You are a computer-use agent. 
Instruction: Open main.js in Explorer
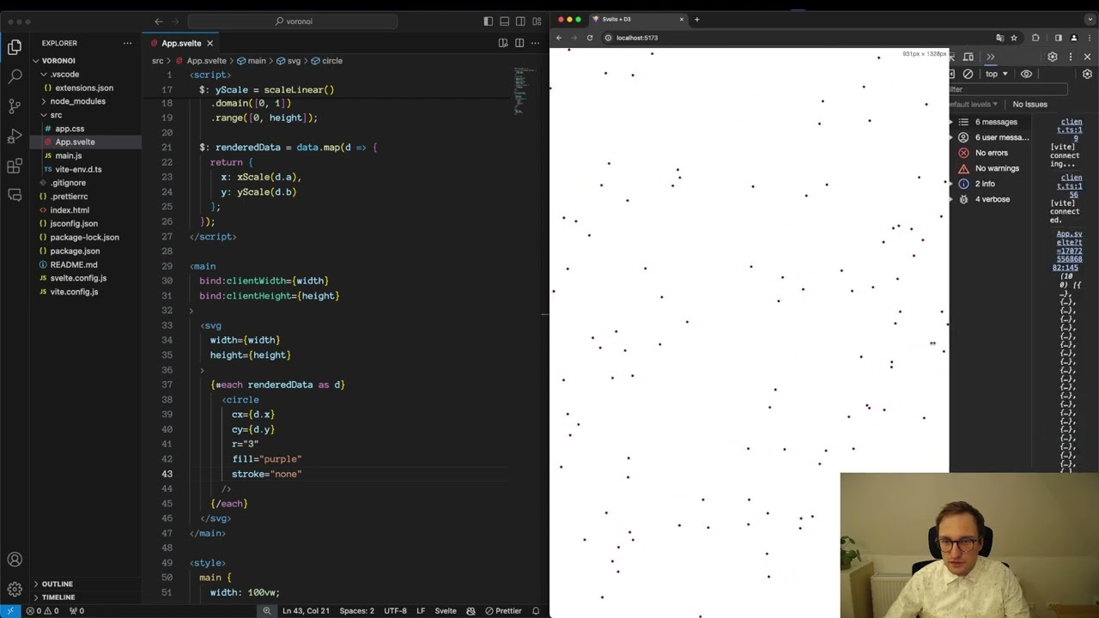(x=69, y=155)
